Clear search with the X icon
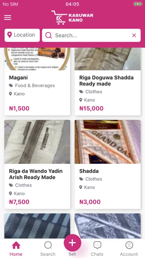 coord(134,35)
